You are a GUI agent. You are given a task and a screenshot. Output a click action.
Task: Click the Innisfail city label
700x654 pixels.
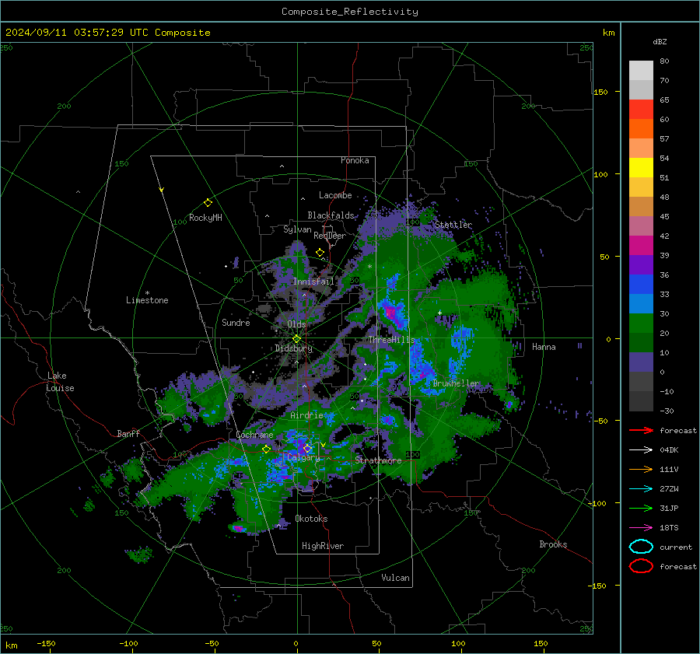coord(313,282)
